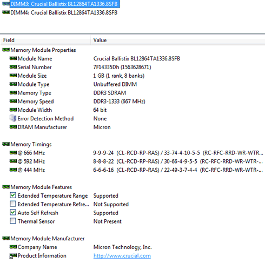This screenshot has height=263, width=265.
Task: Click the icon next to DRAM Manufacturer
Action: (x=13, y=127)
